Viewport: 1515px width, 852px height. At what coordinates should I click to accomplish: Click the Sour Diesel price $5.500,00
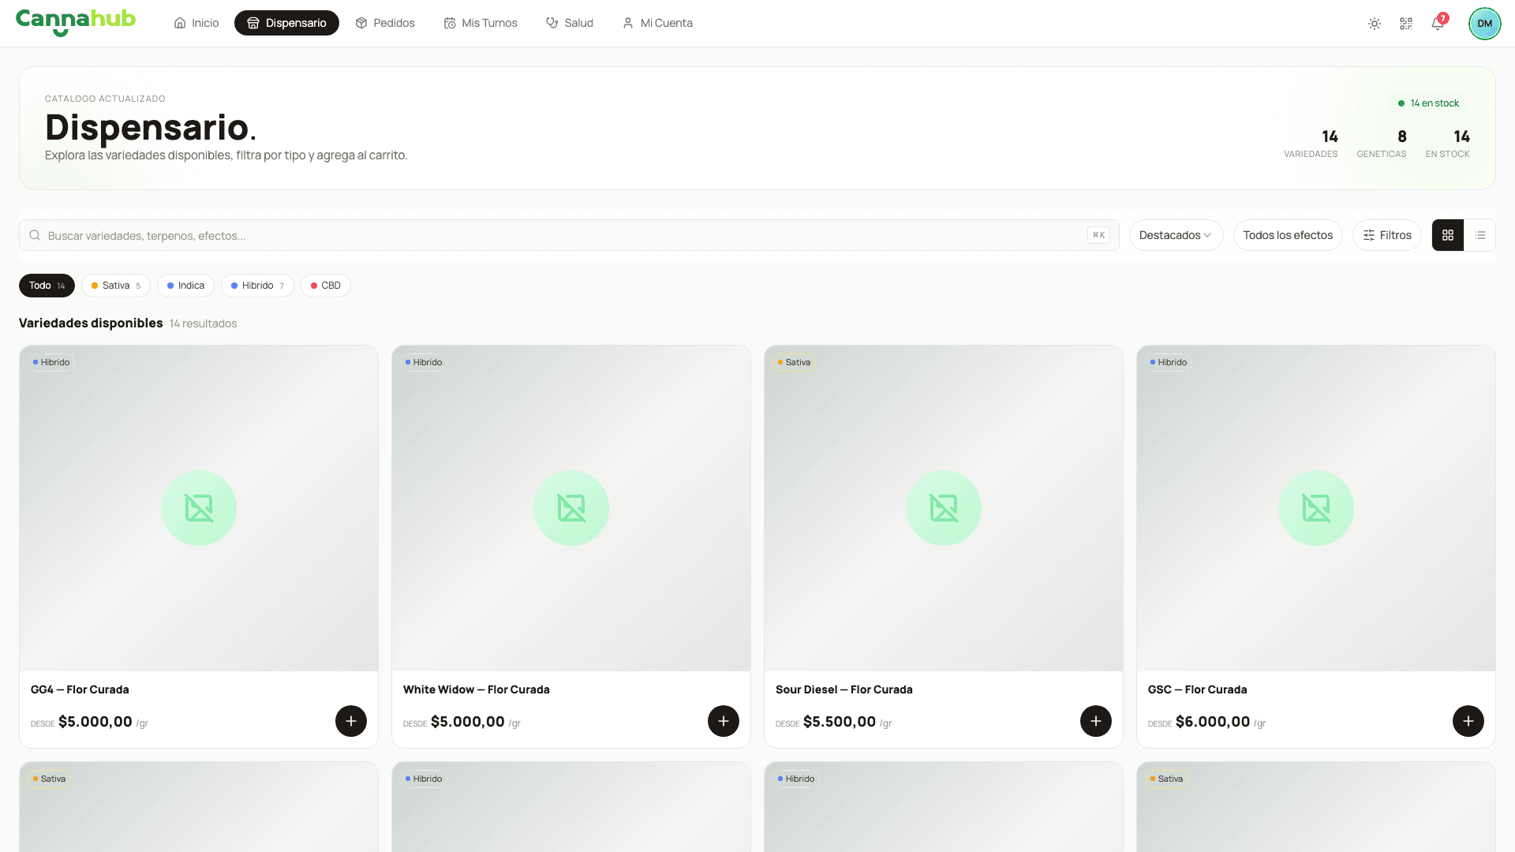(840, 722)
